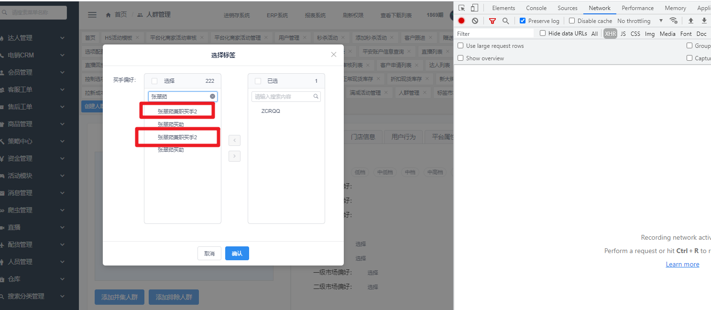Expand 策略中心 sidebar menu
The image size is (711, 310).
click(39, 141)
